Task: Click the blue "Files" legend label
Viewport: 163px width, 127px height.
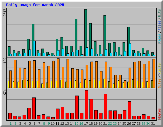Action: 159,25
